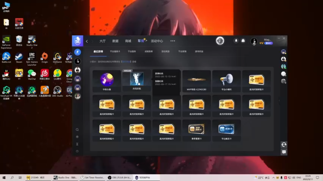Open taskbar search
This screenshot has height=181, width=323.
[12, 177]
